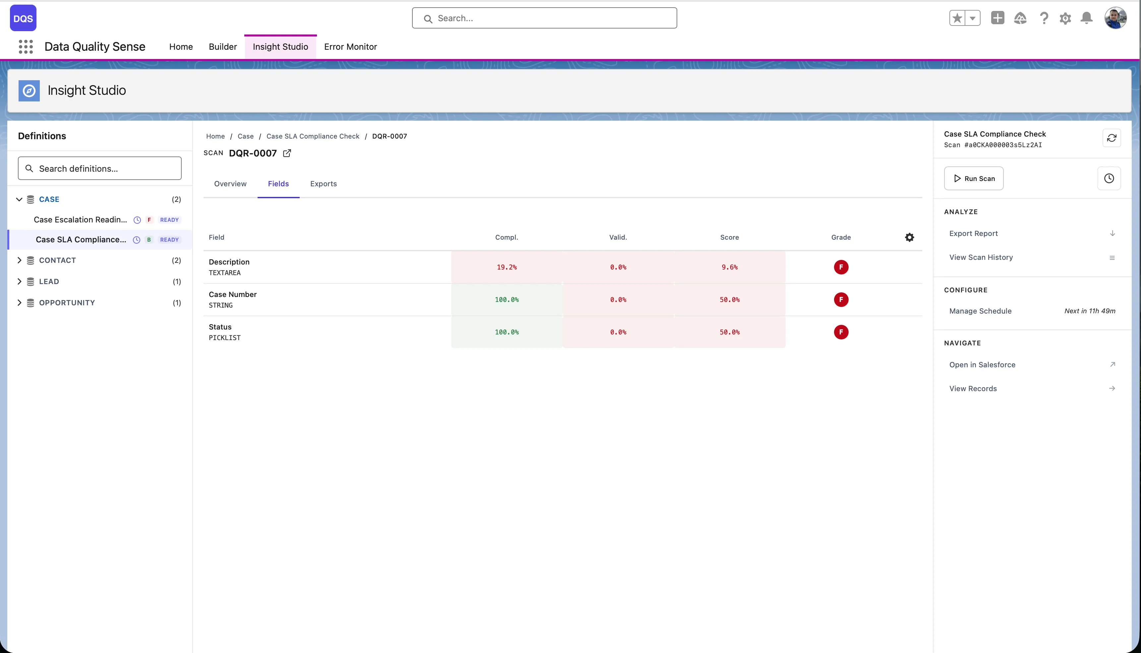The image size is (1141, 653).
Task: Expand the OPPORTUNITY definitions group
Action: 19,303
